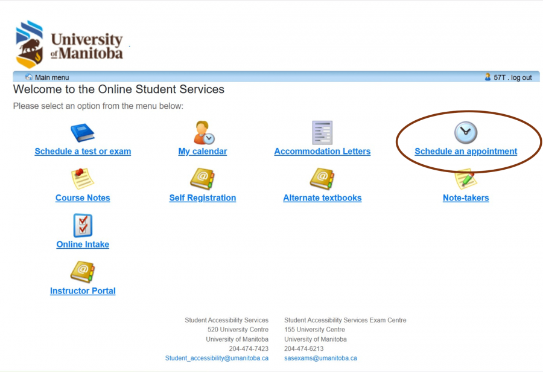Click the Course Notes pinned note icon
Image resolution: width=543 pixels, height=372 pixels.
point(83,179)
